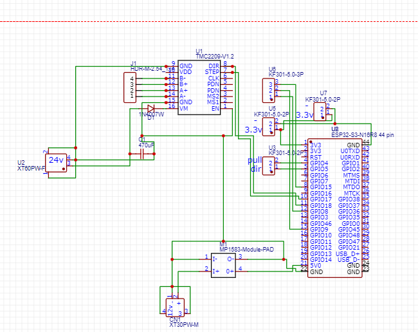Click the EN pin label on U1
418x332 pixels.
(x=215, y=109)
